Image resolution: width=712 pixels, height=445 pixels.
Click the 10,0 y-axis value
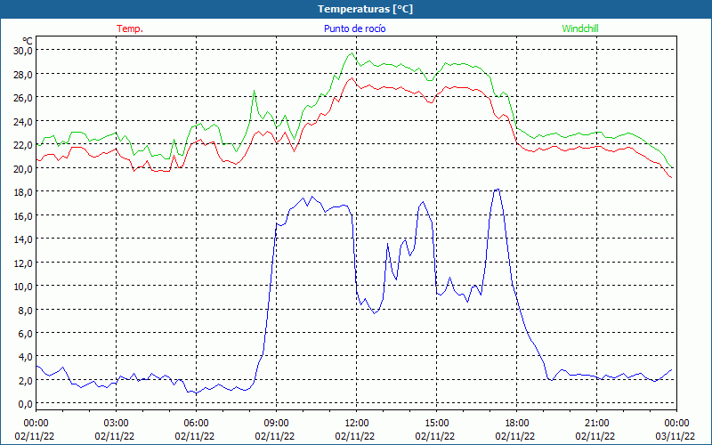(23, 286)
